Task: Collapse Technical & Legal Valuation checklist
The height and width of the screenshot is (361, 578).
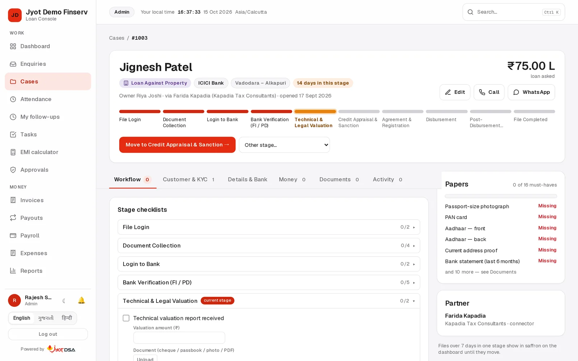Action: tap(269, 301)
